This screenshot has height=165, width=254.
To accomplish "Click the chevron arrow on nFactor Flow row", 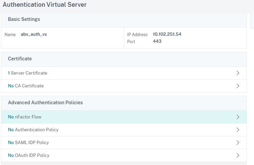I will [x=238, y=117].
